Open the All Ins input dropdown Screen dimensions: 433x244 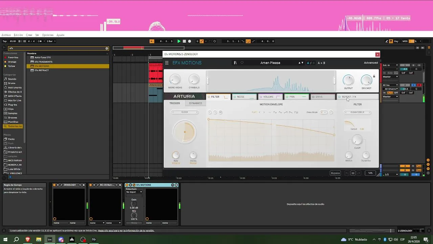click(x=390, y=85)
